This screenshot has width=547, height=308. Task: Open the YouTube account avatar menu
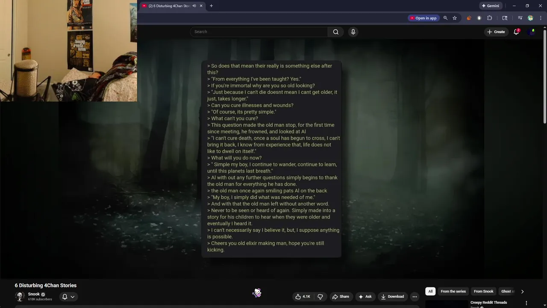pos(531,32)
